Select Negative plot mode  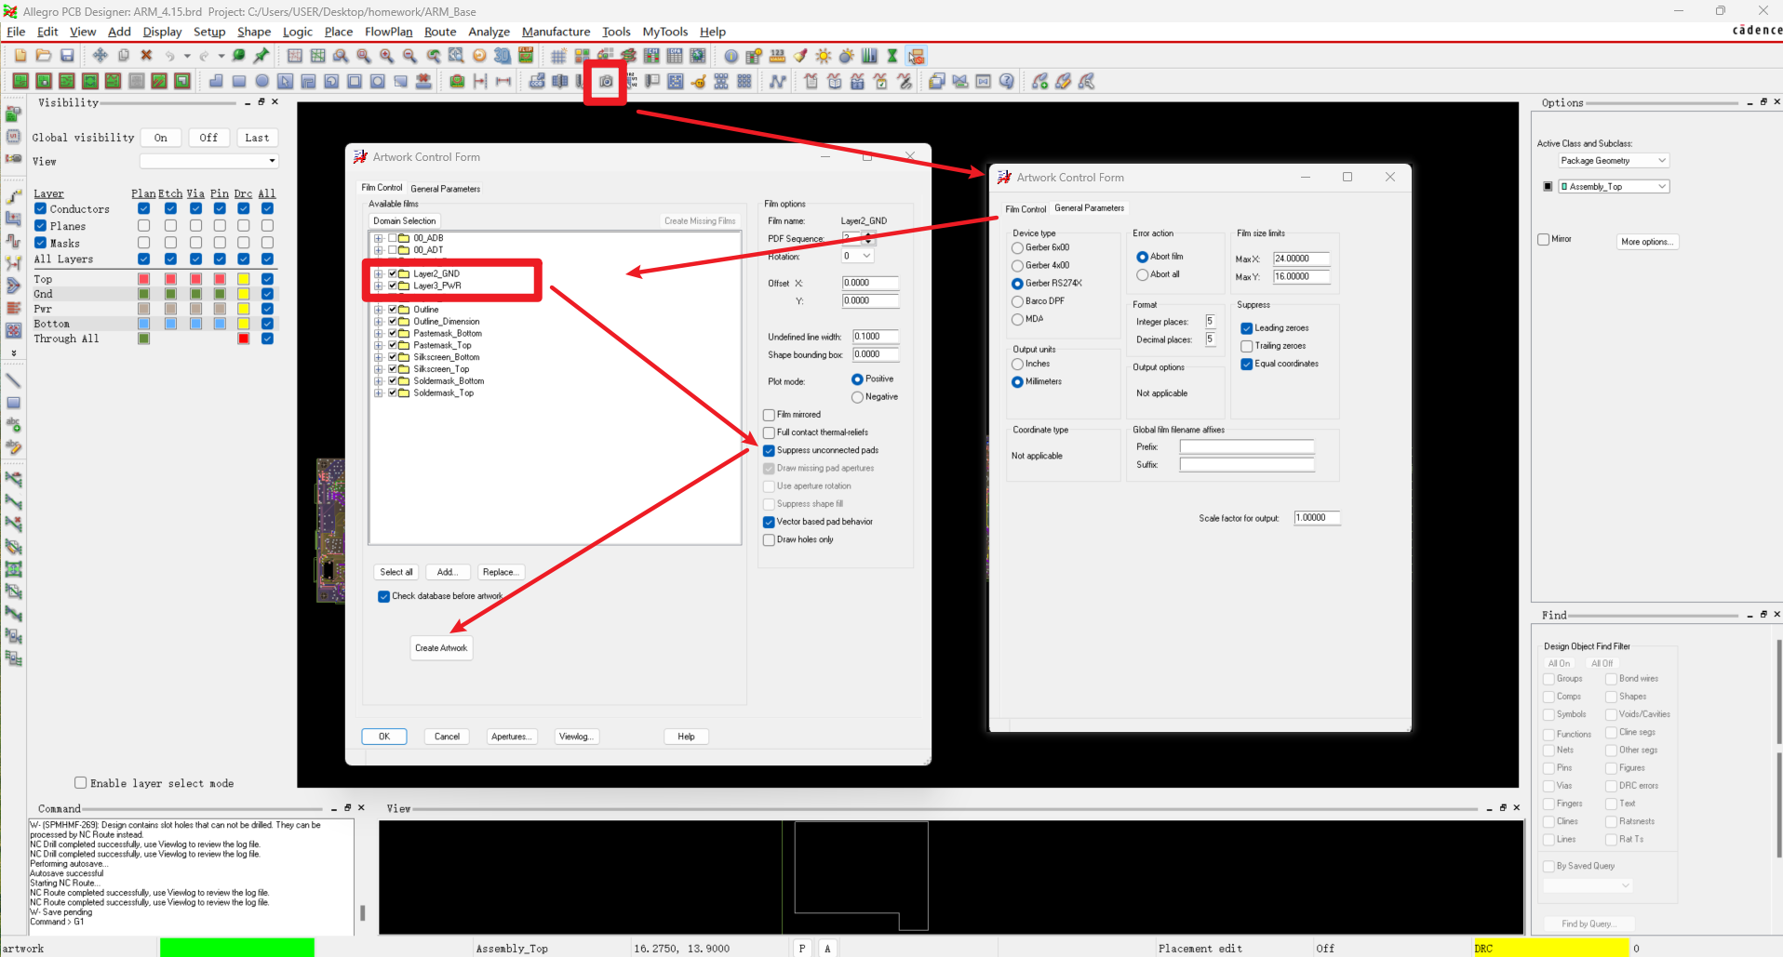point(857,397)
